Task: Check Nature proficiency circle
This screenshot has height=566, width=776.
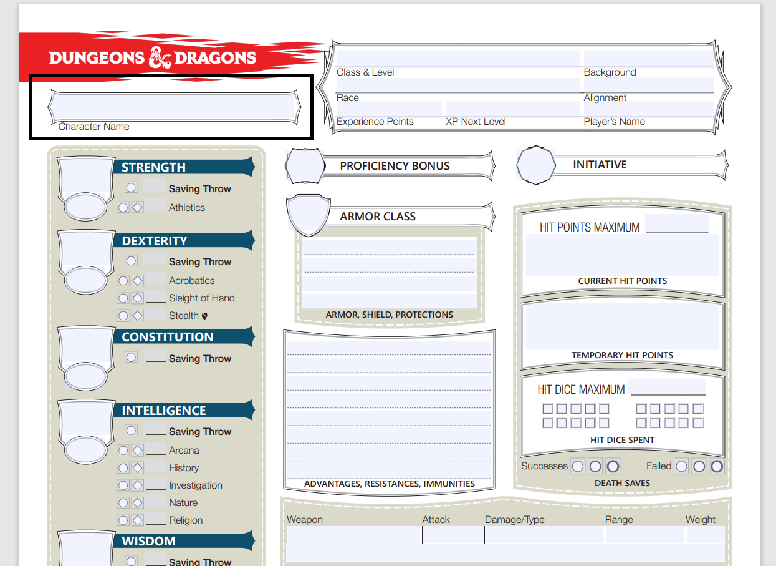Action: (x=123, y=503)
